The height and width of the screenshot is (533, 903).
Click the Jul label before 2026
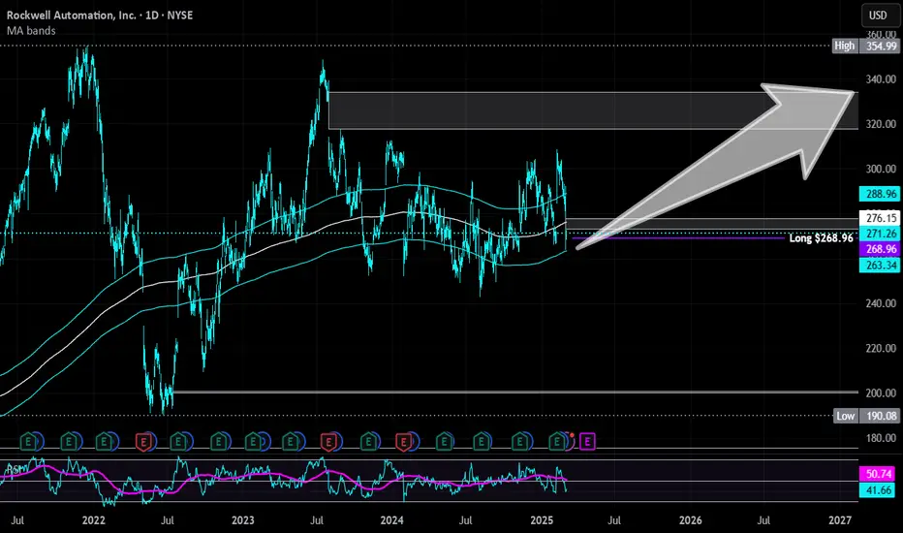tap(614, 520)
